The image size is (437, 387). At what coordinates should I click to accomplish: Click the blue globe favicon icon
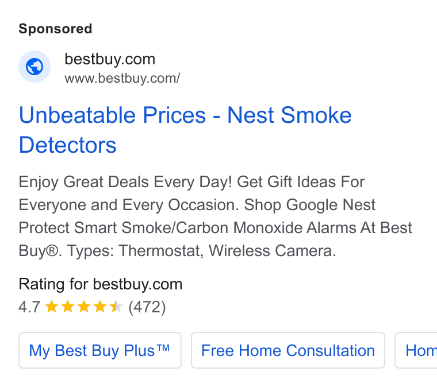coord(34,67)
